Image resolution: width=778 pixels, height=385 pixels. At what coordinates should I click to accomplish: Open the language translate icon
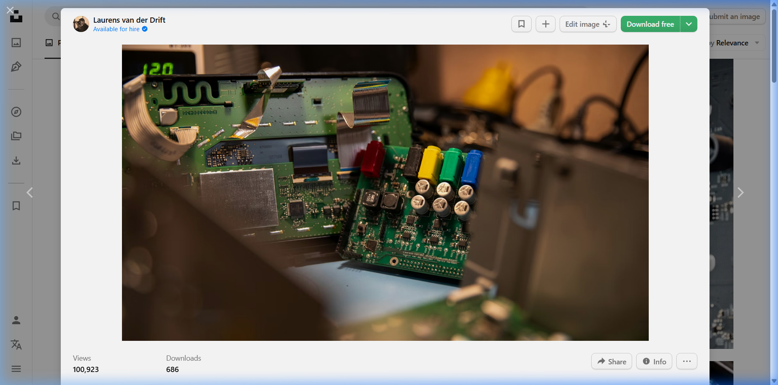16,344
